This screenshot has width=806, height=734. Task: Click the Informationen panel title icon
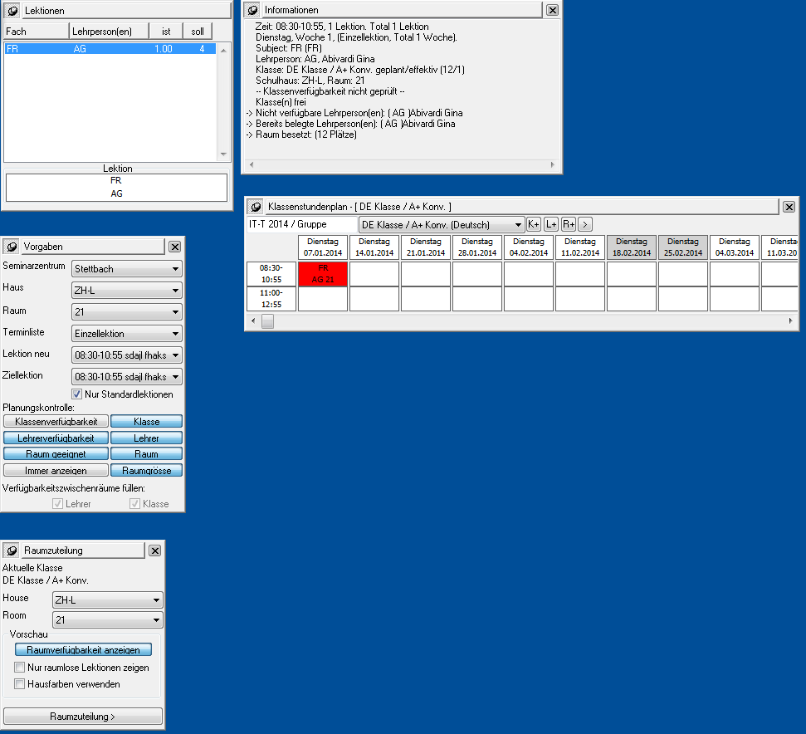point(253,10)
